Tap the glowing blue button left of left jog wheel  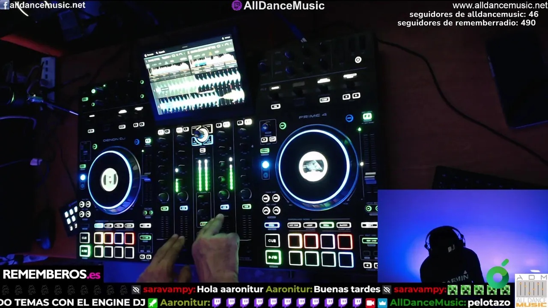click(x=83, y=177)
